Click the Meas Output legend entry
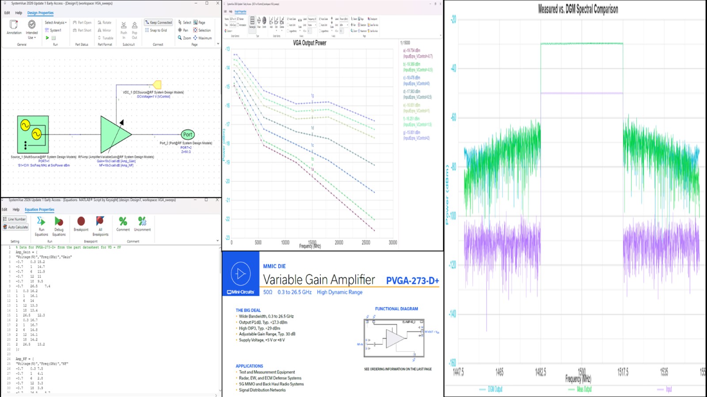Image resolution: width=707 pixels, height=397 pixels. (580, 389)
